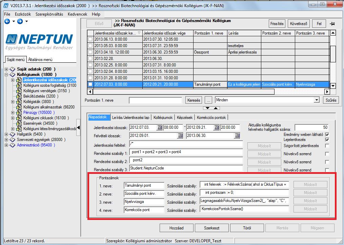Expand the Saját adatok tree node

[6, 69]
